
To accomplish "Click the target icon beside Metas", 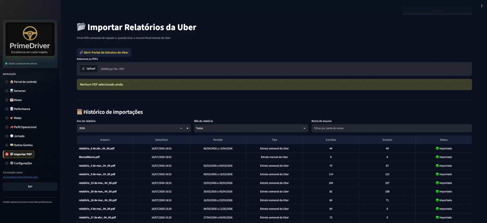I will [12, 118].
